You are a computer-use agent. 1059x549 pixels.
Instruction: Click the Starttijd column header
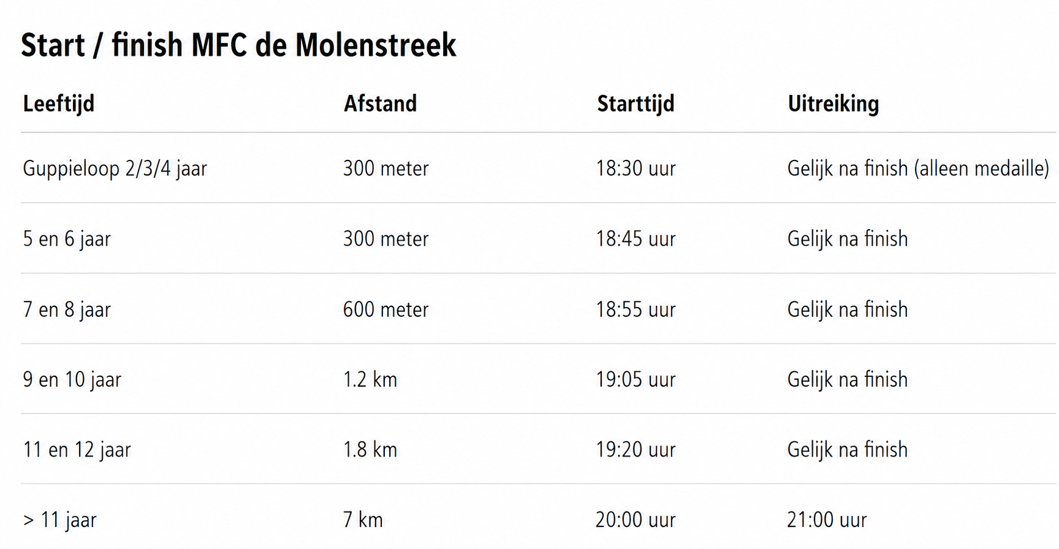click(x=635, y=104)
